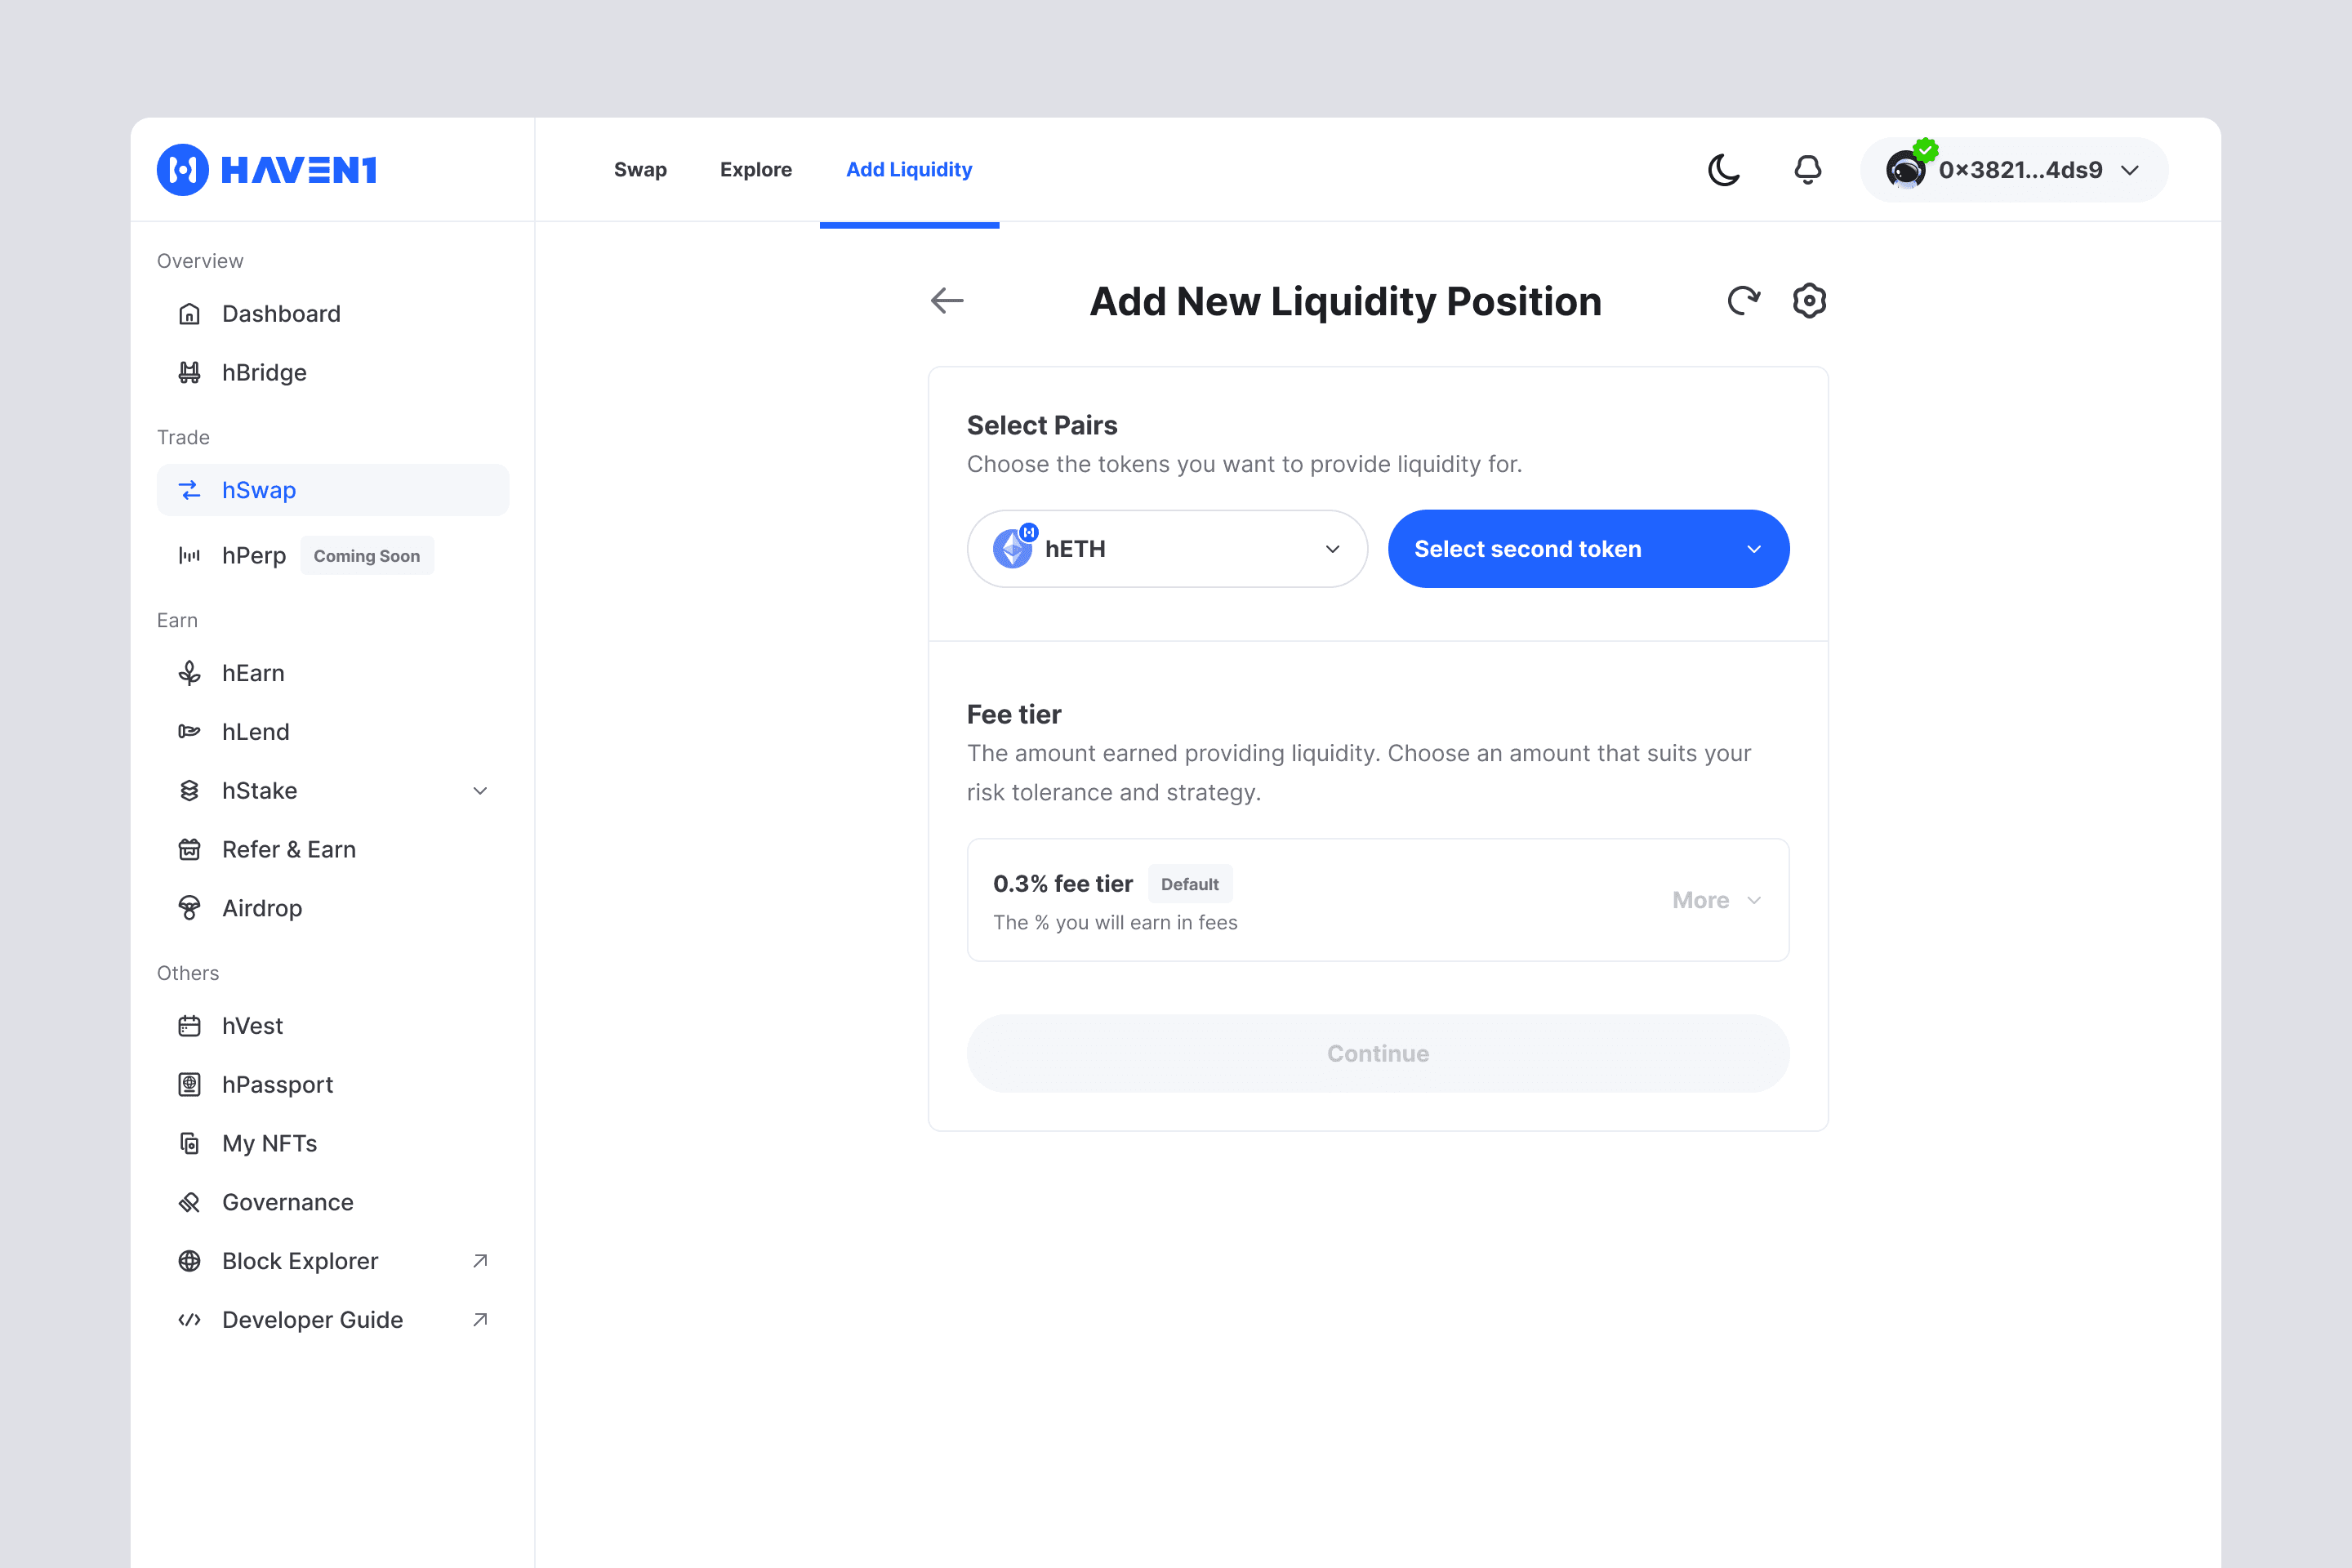
Task: Open the liquidity settings gear icon
Action: [x=1809, y=300]
